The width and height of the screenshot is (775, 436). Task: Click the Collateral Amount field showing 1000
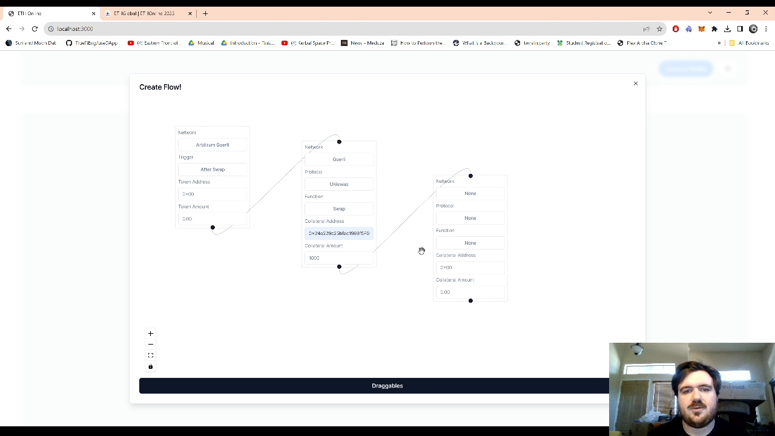pos(339,258)
